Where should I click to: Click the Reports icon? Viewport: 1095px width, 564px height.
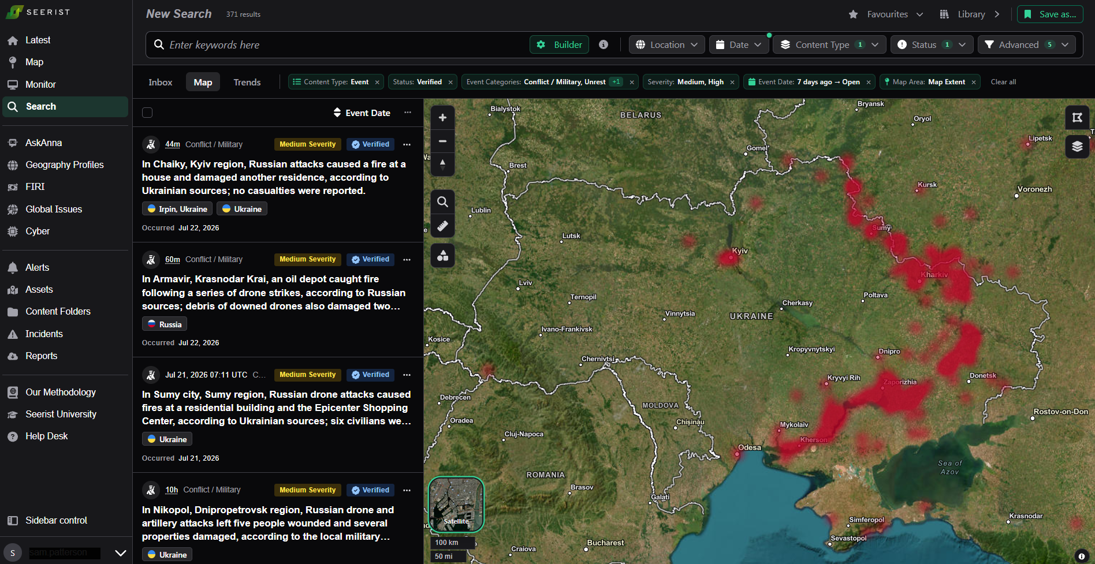pos(13,356)
